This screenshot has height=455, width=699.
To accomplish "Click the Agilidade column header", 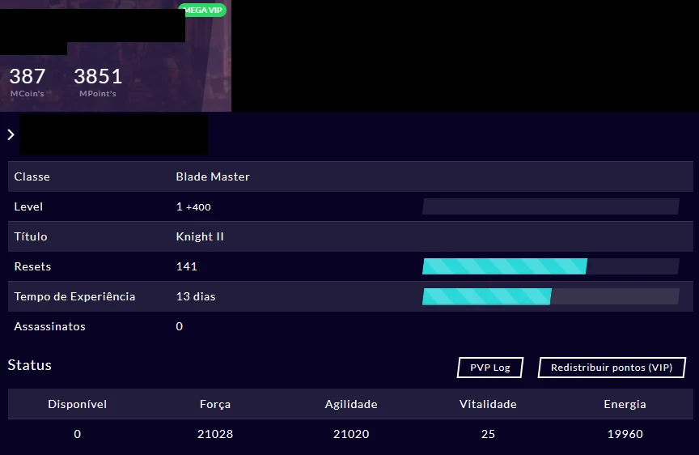I will (351, 404).
